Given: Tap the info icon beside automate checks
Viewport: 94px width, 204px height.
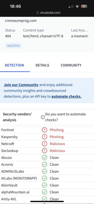Looking at the screenshot, I should [43, 117].
